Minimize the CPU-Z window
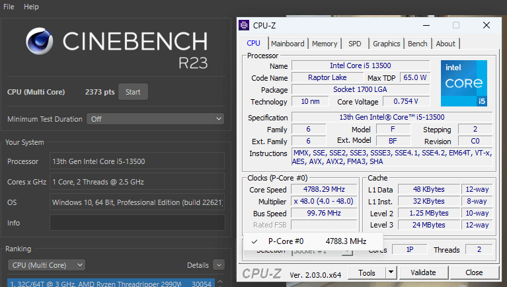This screenshot has width=507, height=287. coord(426,25)
